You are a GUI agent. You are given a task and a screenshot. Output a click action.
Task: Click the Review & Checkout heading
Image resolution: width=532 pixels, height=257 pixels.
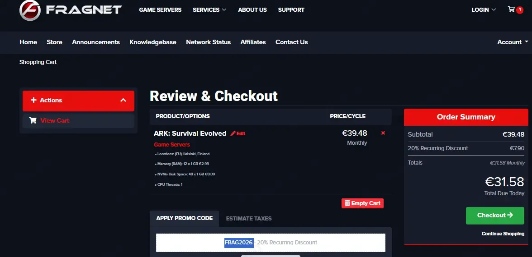coord(214,96)
